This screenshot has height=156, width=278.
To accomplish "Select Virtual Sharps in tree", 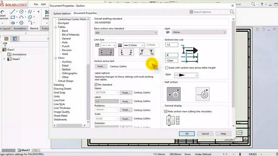I will click(66, 81).
